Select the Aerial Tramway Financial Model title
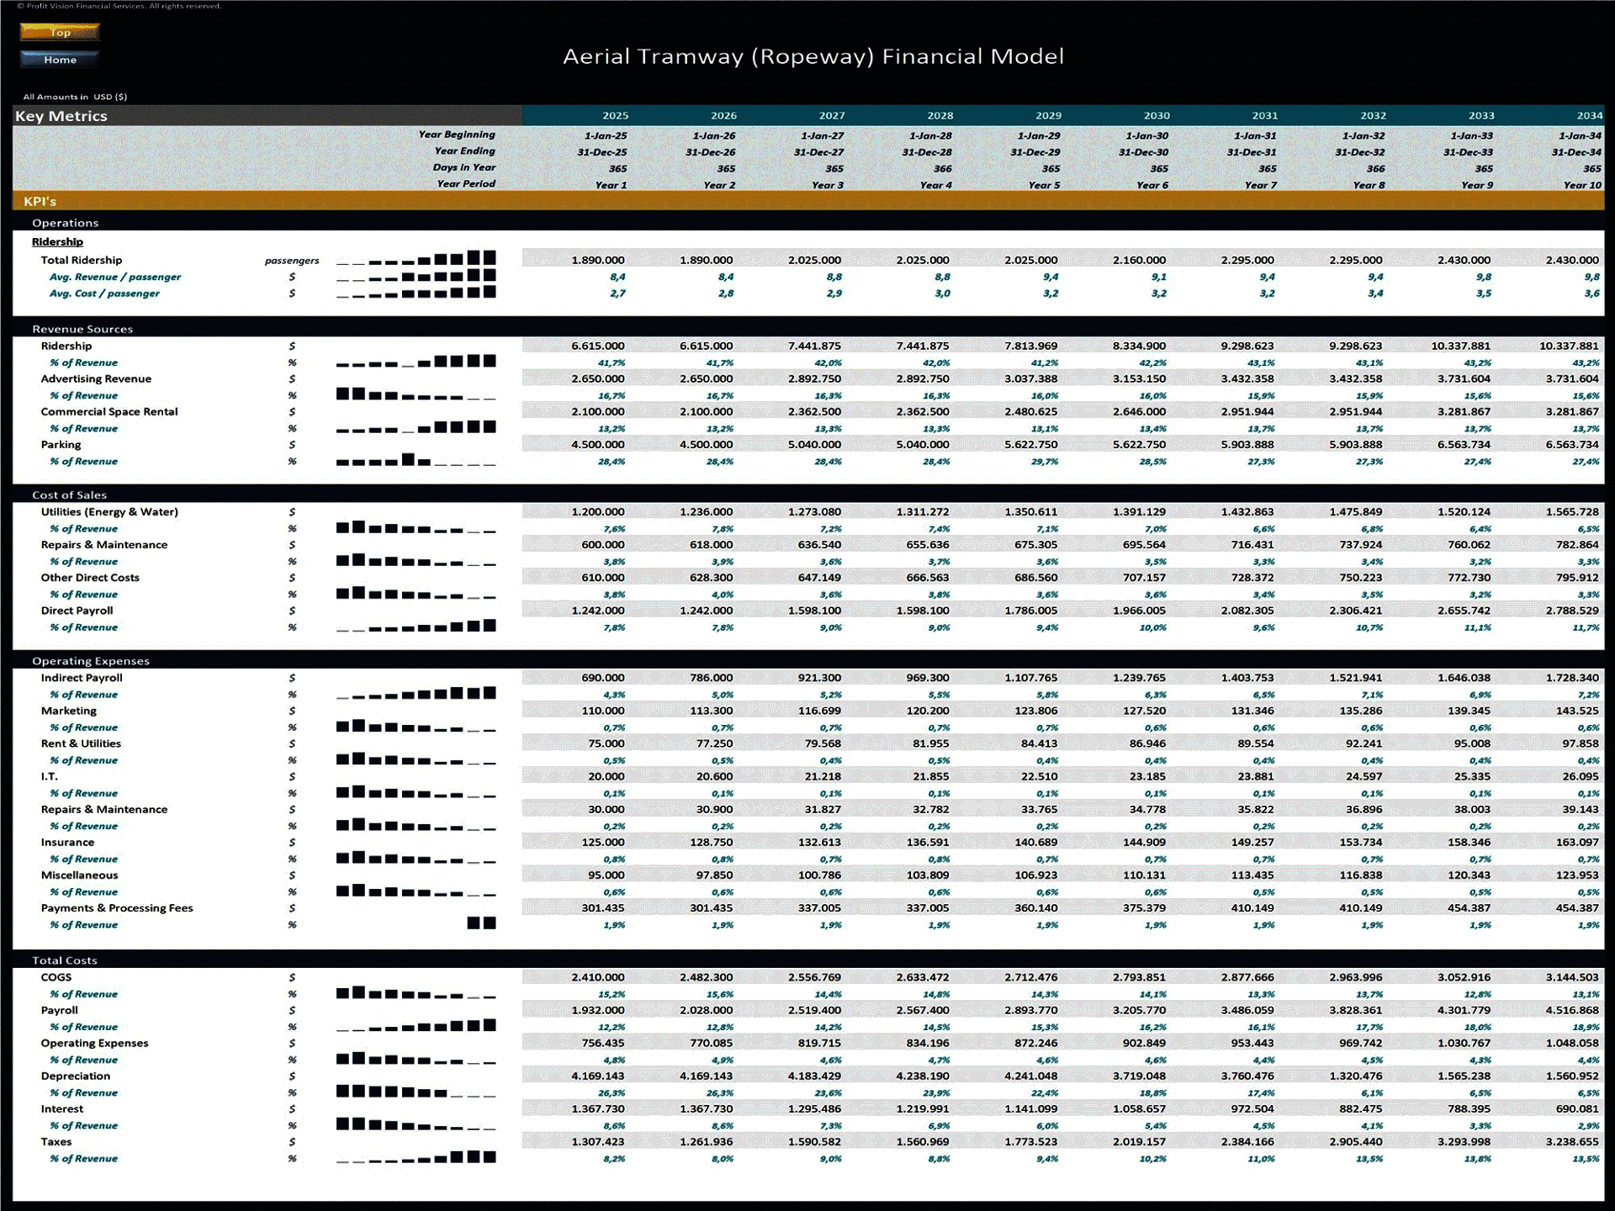 (x=813, y=56)
